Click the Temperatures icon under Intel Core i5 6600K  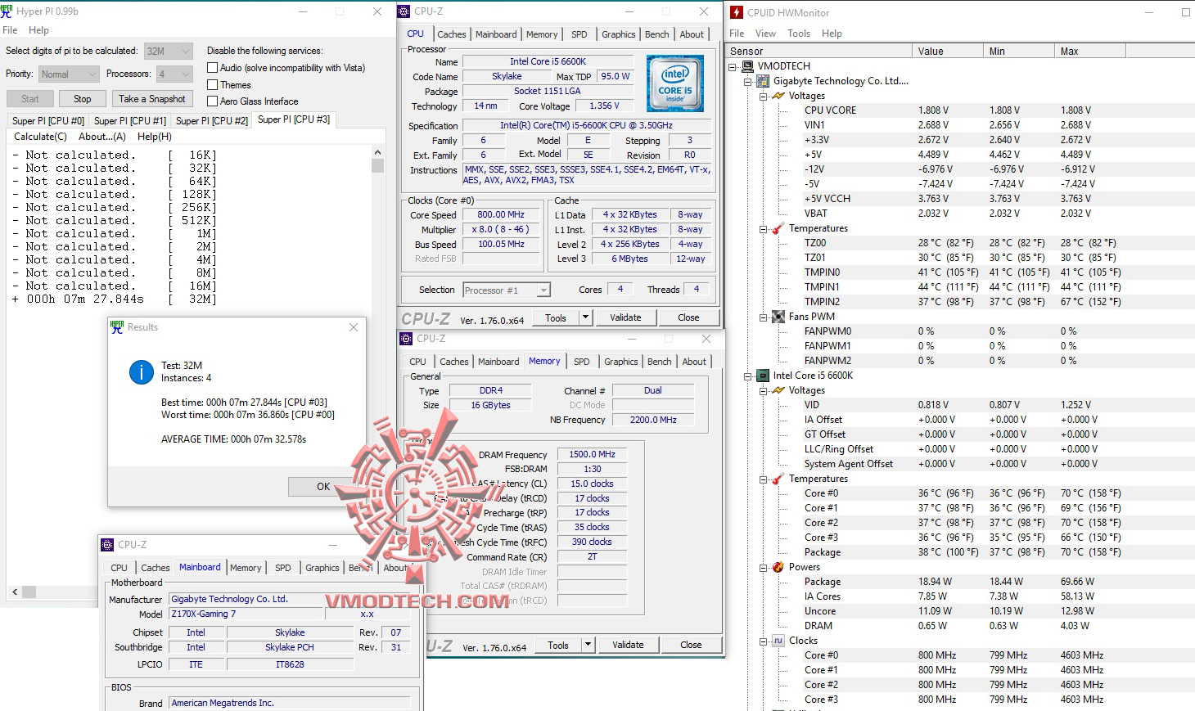(x=778, y=479)
